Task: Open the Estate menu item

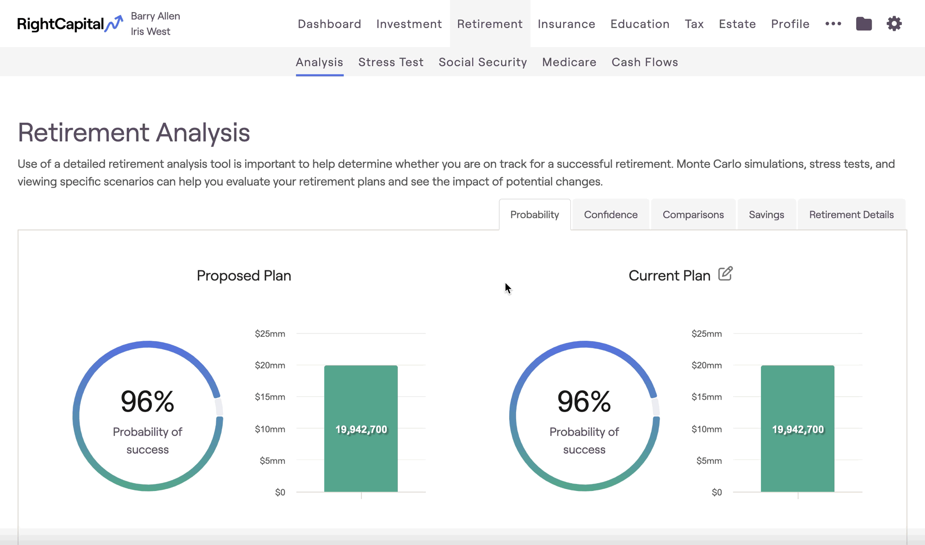Action: (x=737, y=24)
